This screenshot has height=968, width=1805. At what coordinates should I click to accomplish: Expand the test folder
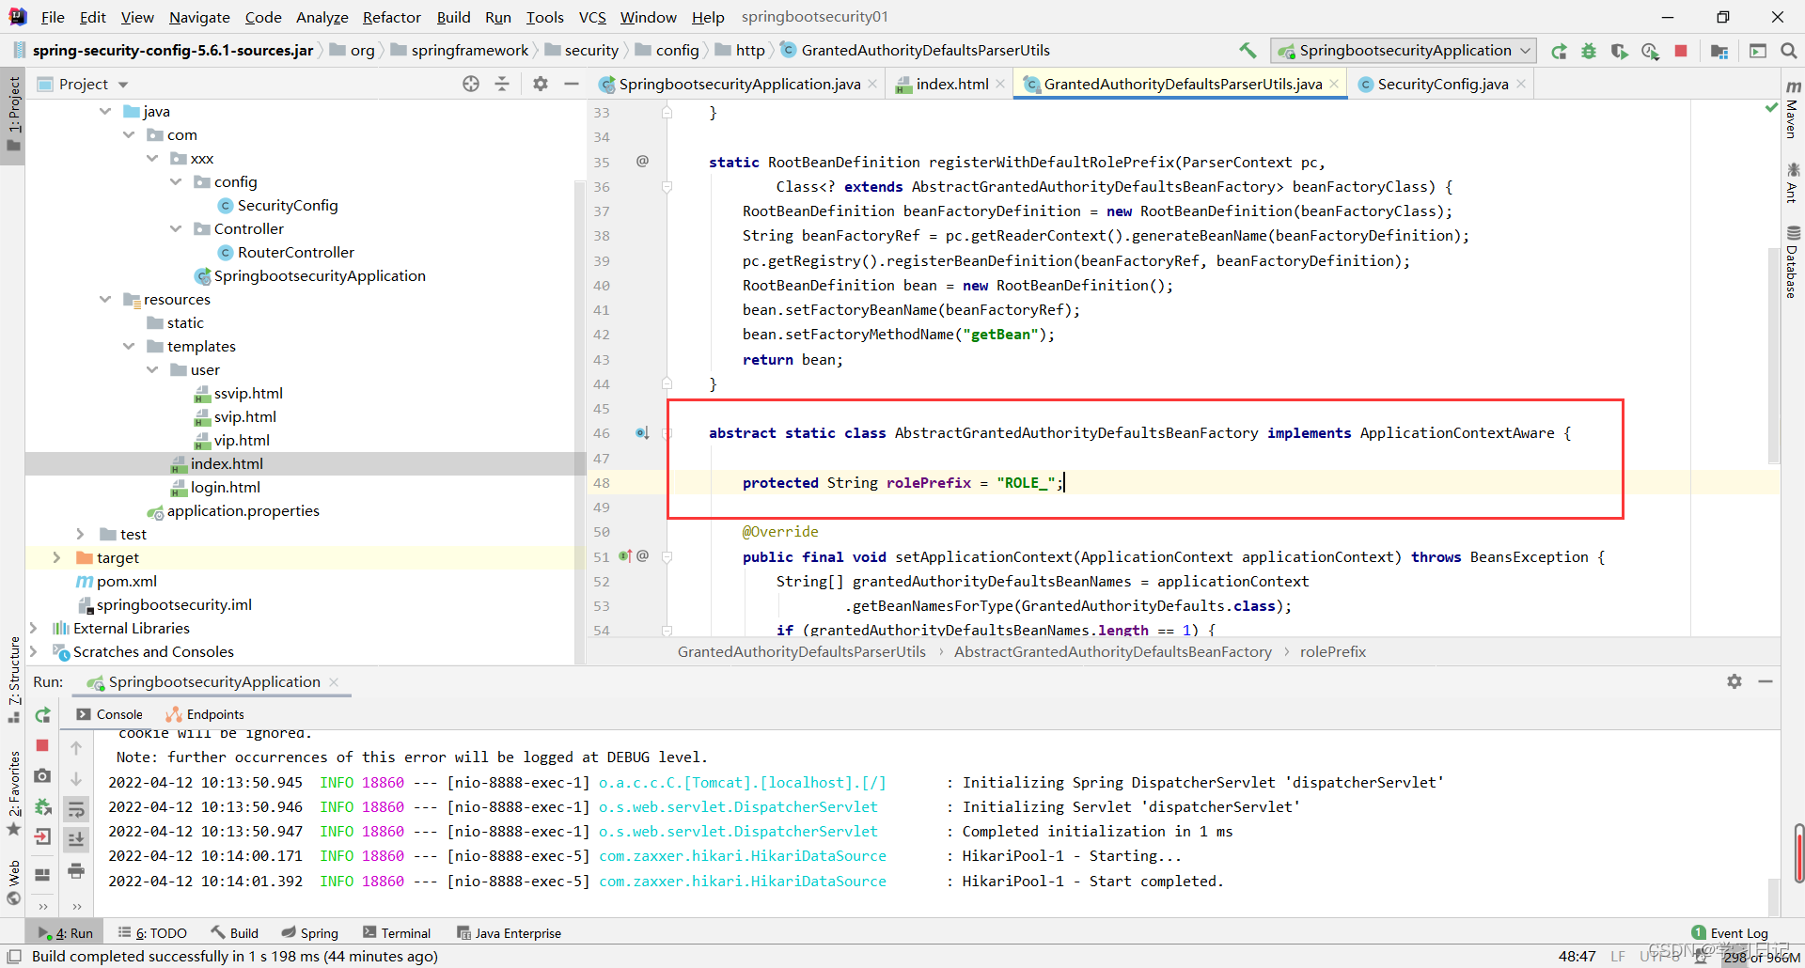(x=80, y=534)
